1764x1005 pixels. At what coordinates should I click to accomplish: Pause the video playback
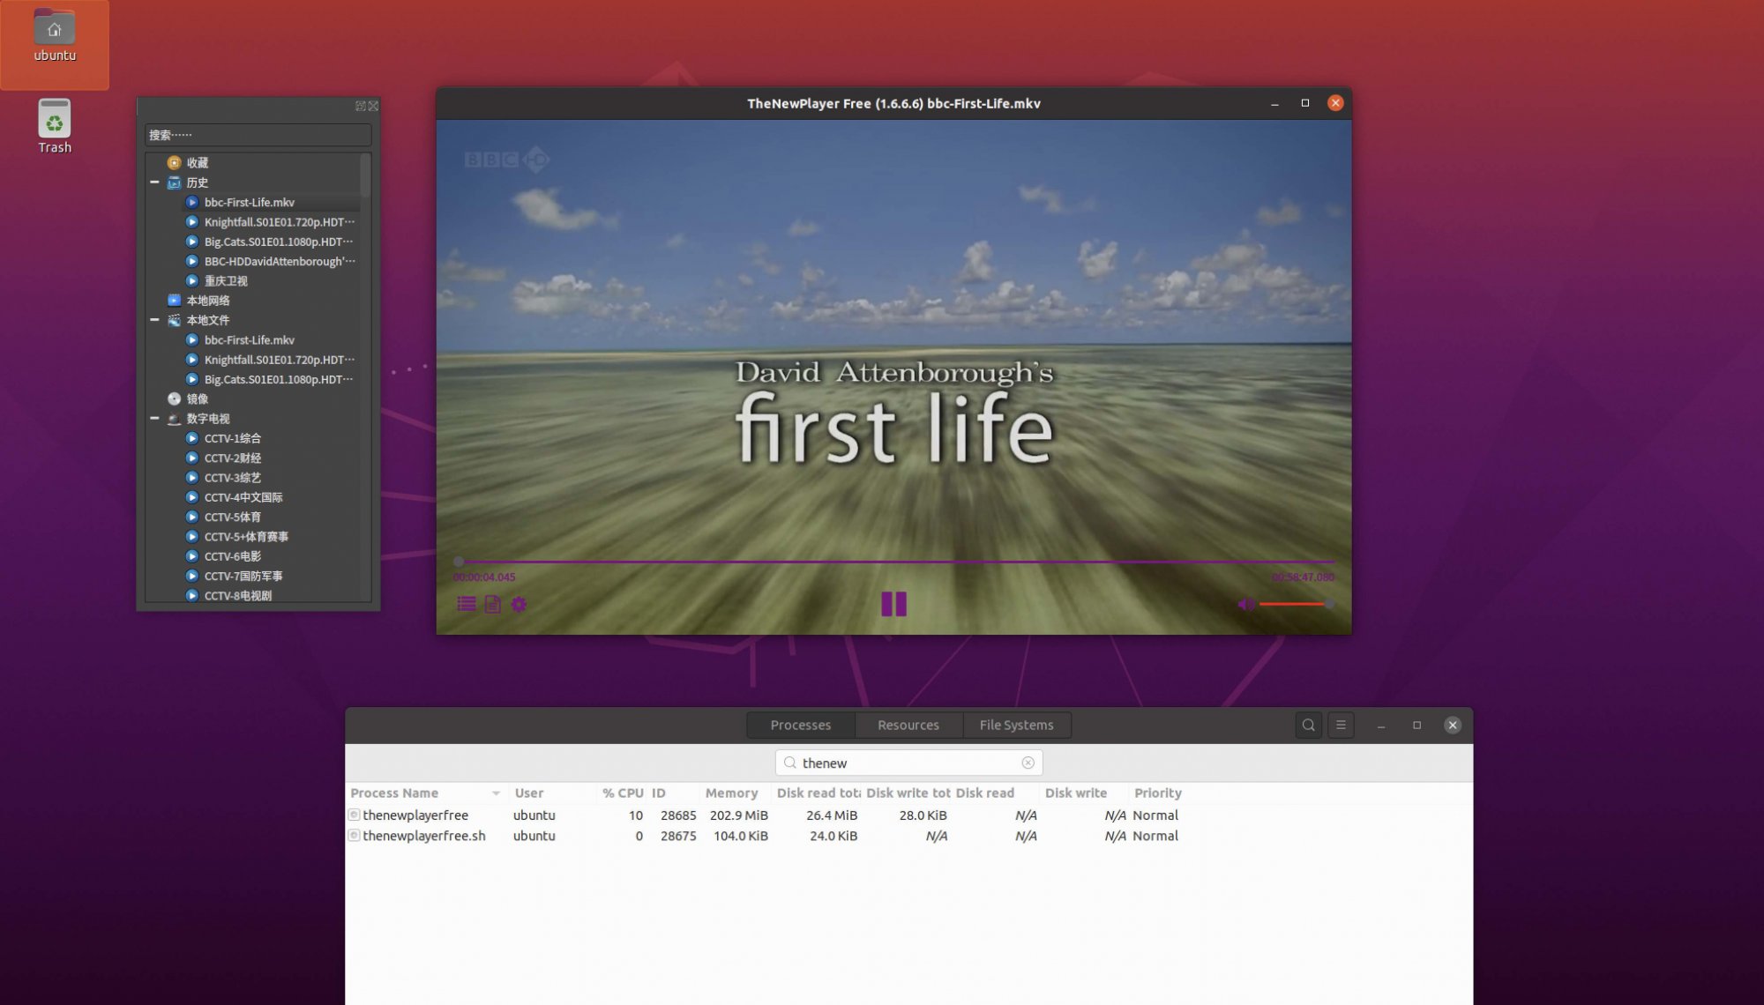coord(893,604)
